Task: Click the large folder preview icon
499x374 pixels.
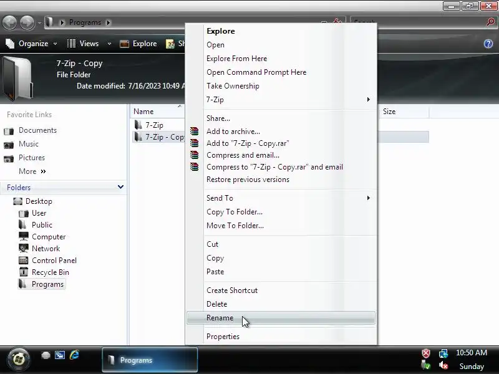Action: coord(17,79)
